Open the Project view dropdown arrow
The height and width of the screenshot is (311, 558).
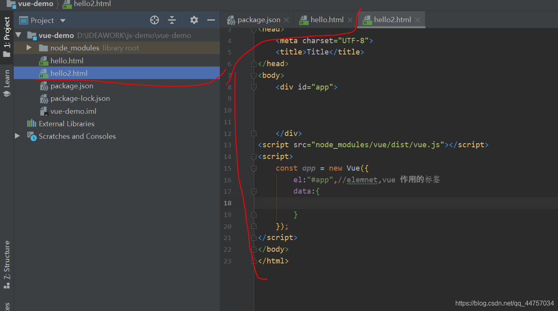(x=62, y=21)
